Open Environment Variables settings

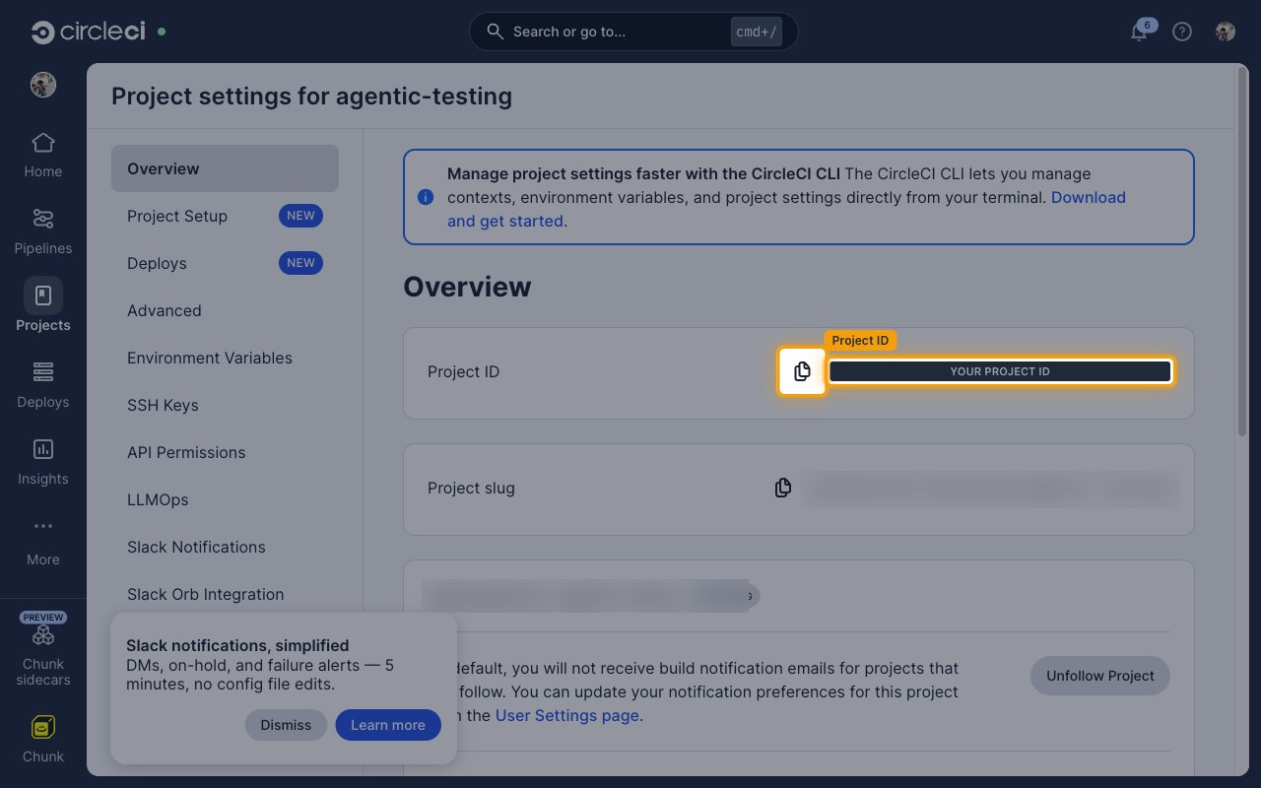point(225,358)
